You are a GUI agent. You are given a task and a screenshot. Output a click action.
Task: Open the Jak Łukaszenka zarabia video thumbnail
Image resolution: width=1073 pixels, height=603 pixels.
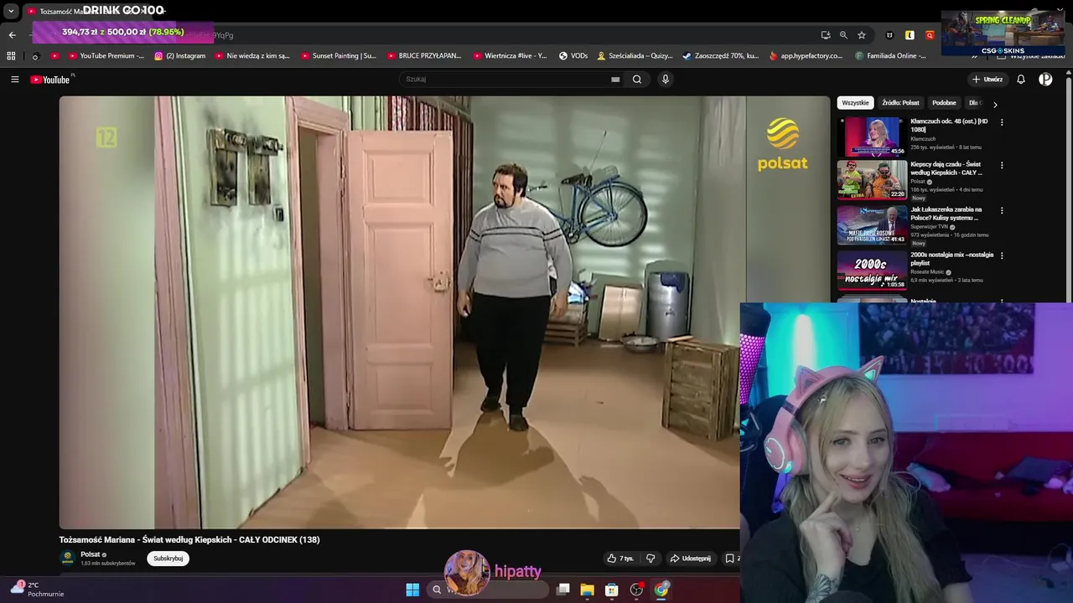tap(872, 224)
